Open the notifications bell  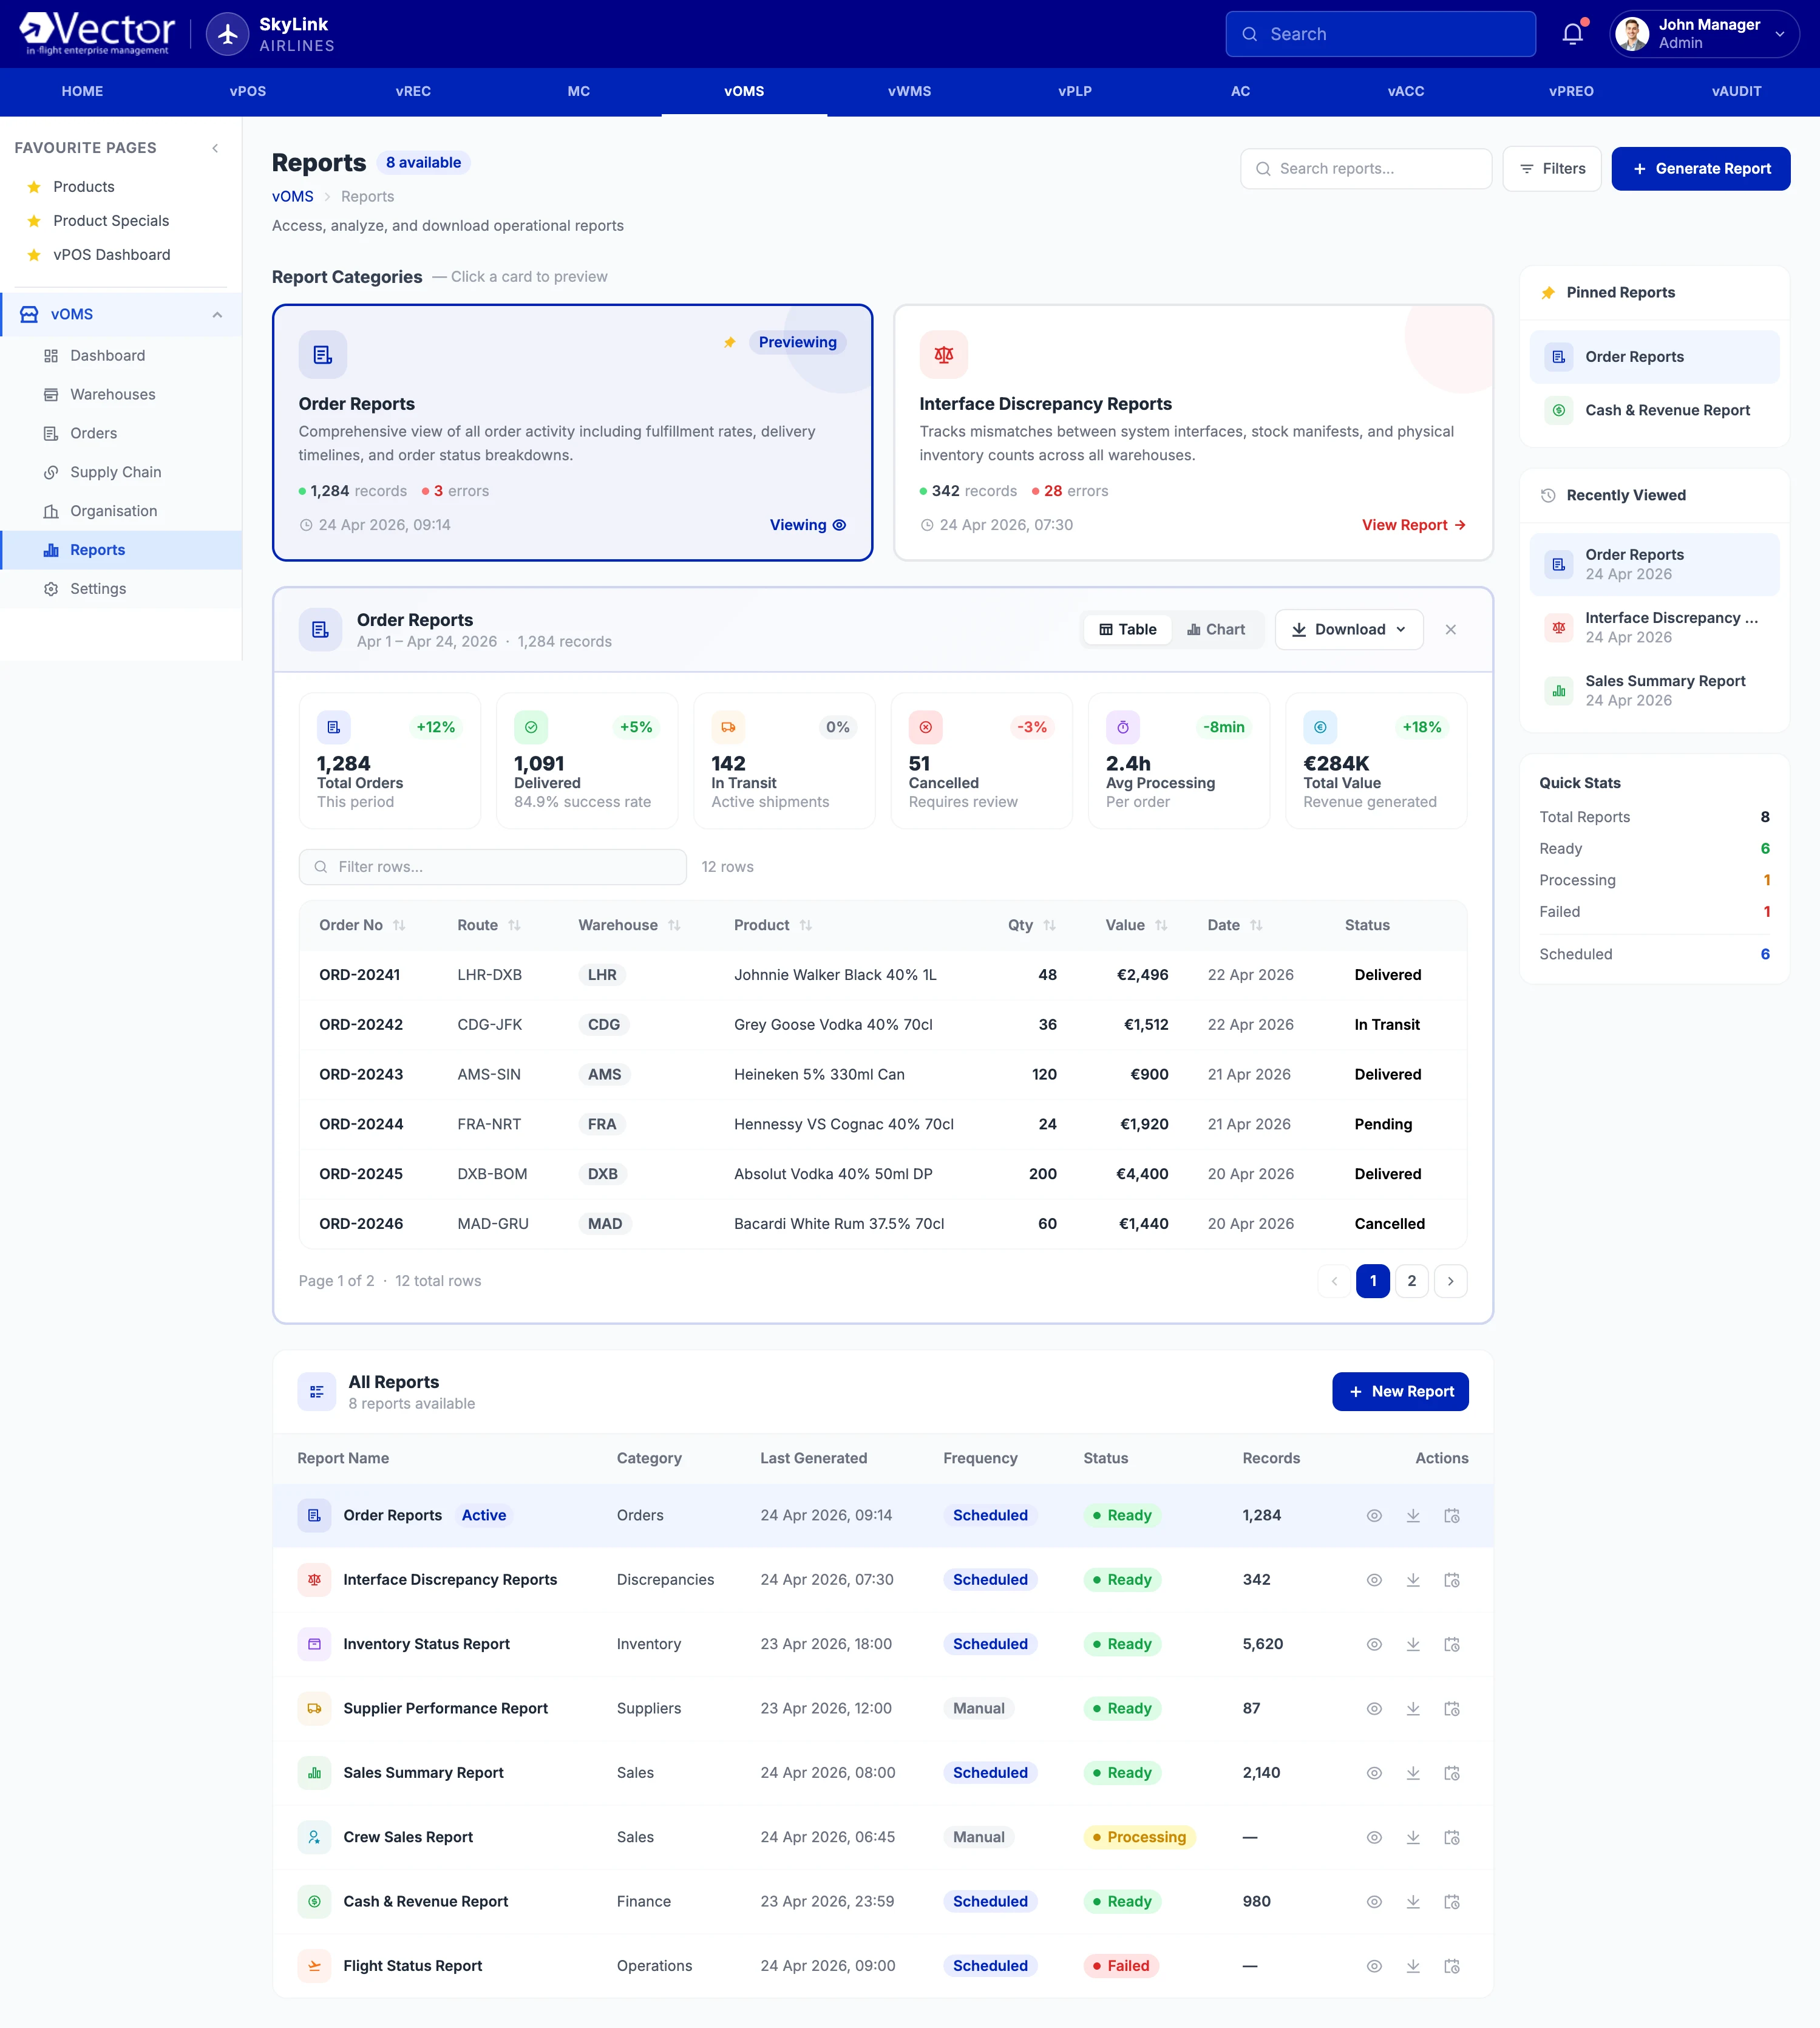coord(1572,34)
